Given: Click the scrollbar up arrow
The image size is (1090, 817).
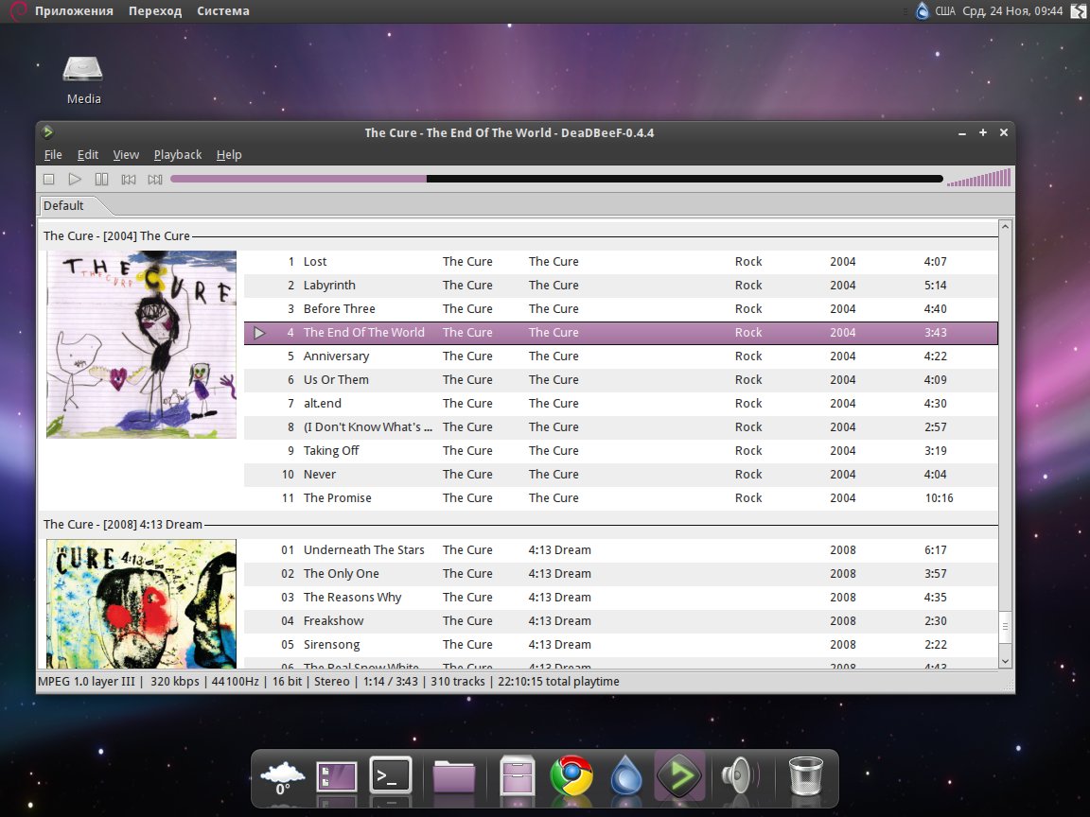Looking at the screenshot, I should click(1005, 227).
